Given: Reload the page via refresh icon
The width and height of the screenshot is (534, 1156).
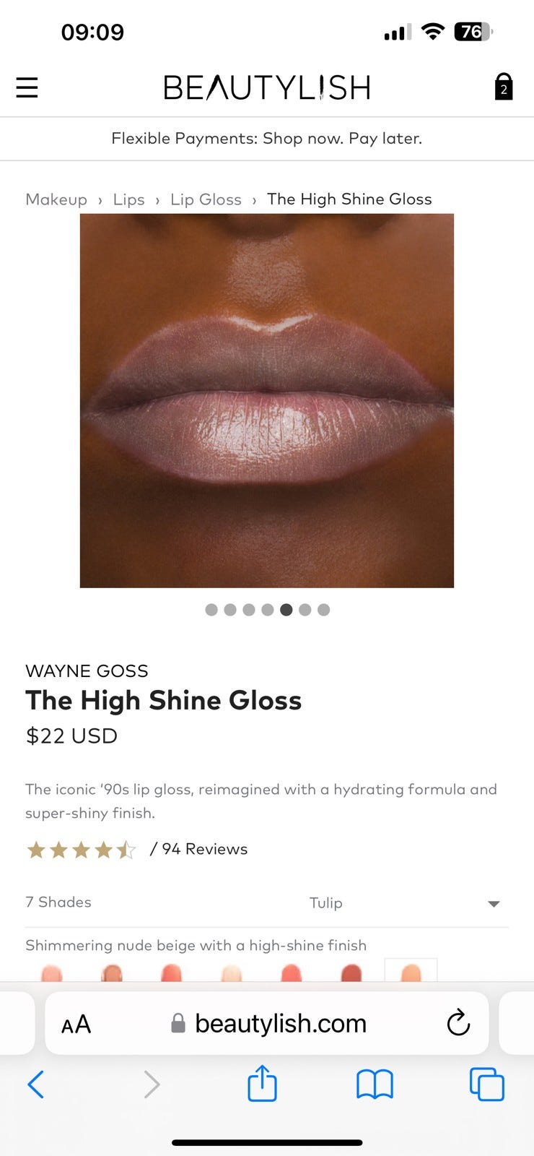Looking at the screenshot, I should (458, 1023).
